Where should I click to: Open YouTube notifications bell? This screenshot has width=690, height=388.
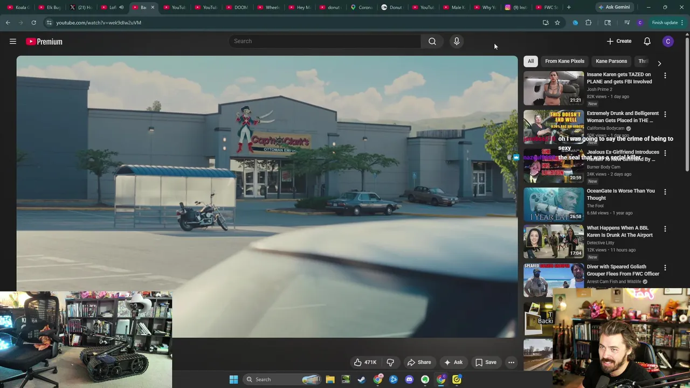pos(647,41)
